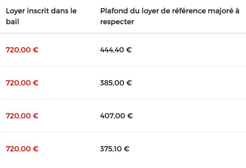Click the 444,40 € ceiling value

[x=116, y=50]
